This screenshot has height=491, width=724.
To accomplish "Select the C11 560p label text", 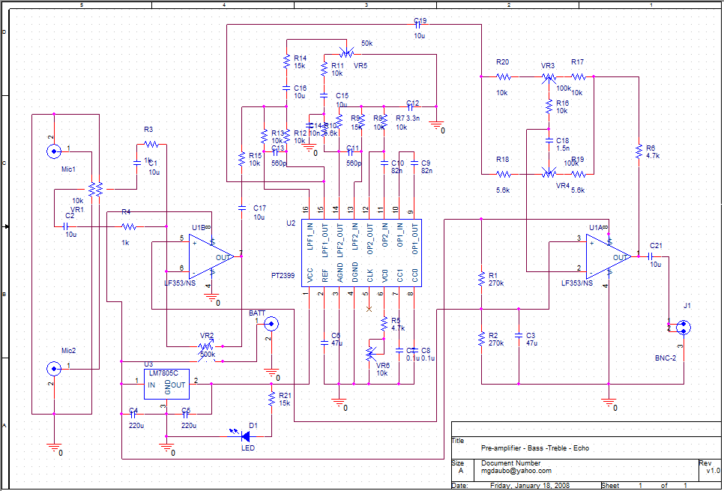I will (x=353, y=155).
